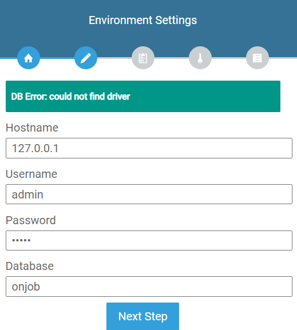Click the Database label text

click(x=30, y=267)
